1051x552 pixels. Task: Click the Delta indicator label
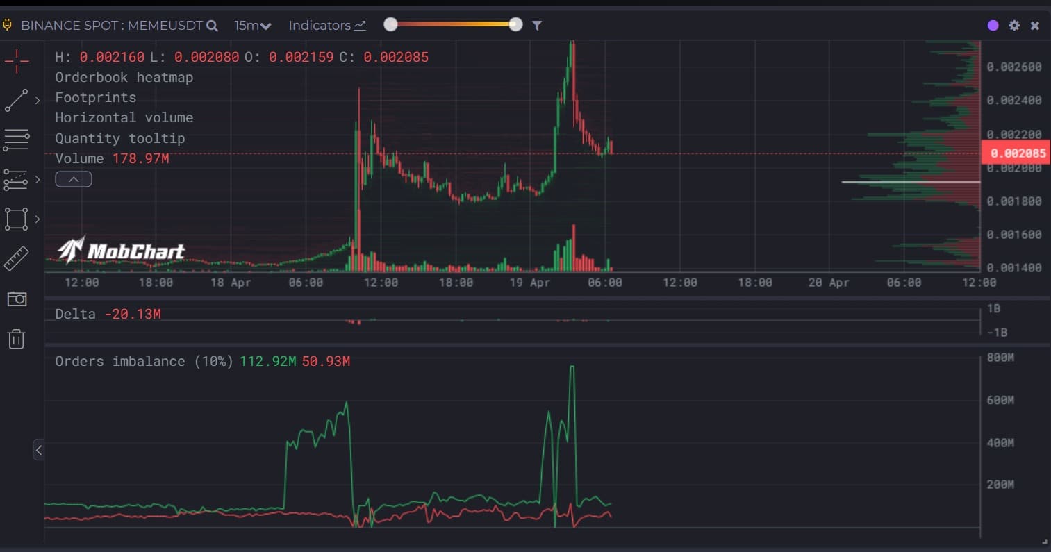point(76,314)
